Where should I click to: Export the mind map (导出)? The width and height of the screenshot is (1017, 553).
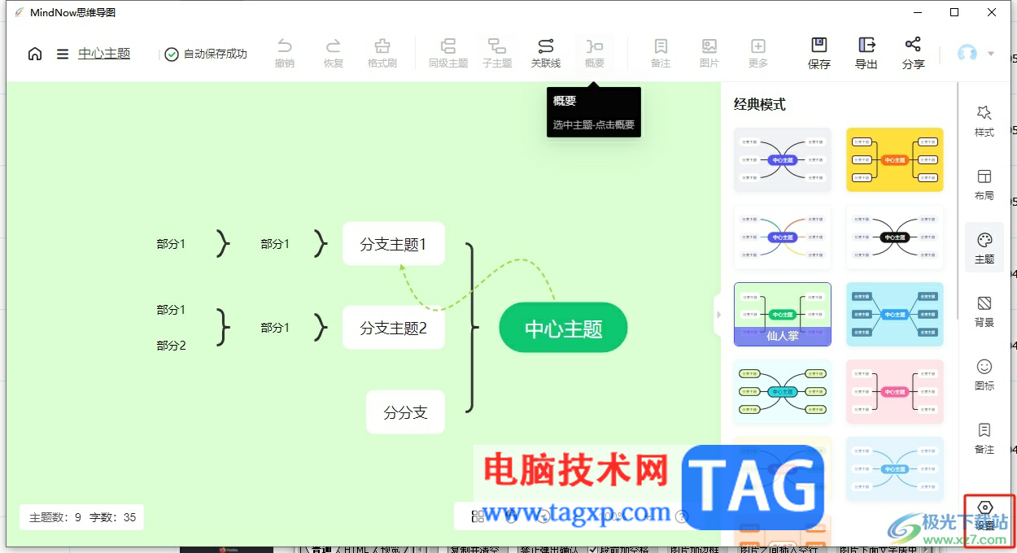(866, 54)
